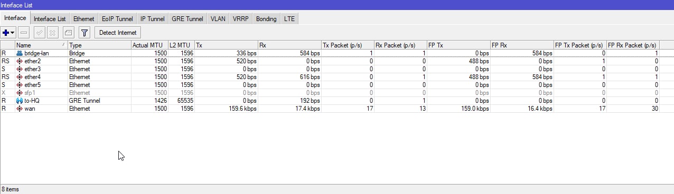Open the Bonding tab
This screenshot has height=194, width=674.
(x=266, y=19)
